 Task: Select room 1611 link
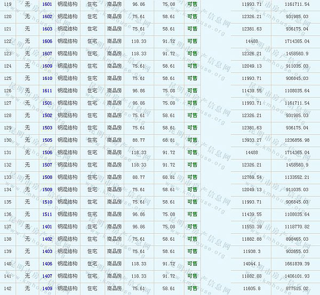point(47,91)
